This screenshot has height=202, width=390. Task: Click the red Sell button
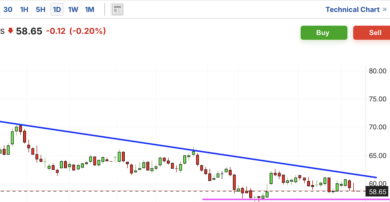[x=372, y=33]
